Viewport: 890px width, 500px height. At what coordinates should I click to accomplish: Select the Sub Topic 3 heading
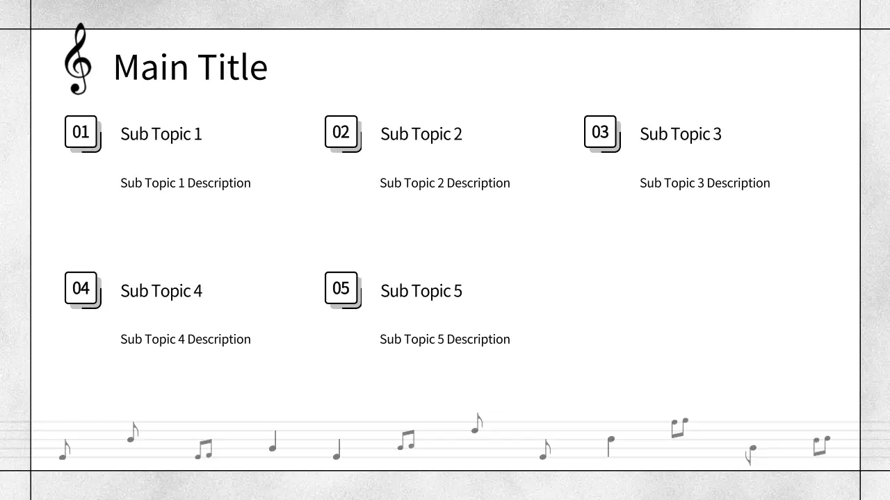tap(680, 134)
